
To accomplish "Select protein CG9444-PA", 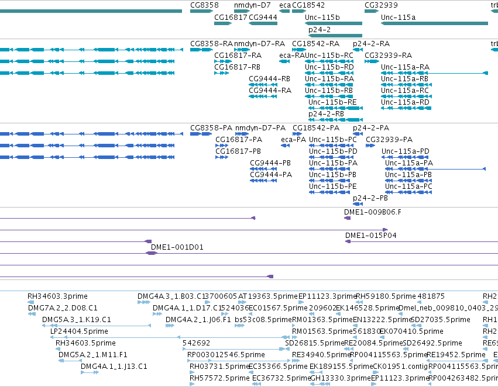I will pyautogui.click(x=263, y=181).
